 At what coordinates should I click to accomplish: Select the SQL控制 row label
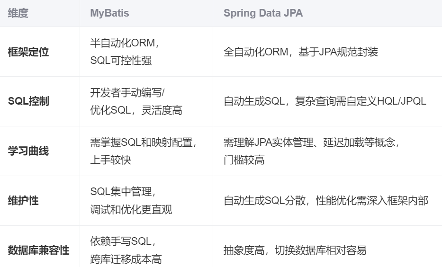(28, 101)
